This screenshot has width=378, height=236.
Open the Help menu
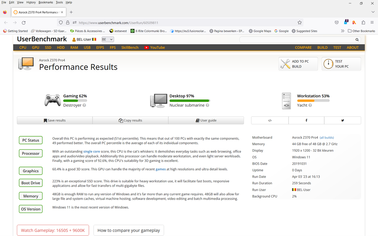[x=69, y=2]
